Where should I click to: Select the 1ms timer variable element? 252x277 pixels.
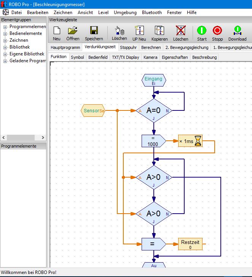(190, 141)
